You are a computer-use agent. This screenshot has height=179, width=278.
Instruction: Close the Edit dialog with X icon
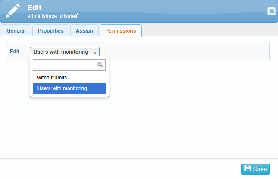pos(271,12)
